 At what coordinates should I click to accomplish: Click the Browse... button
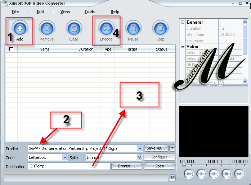tap(127, 166)
